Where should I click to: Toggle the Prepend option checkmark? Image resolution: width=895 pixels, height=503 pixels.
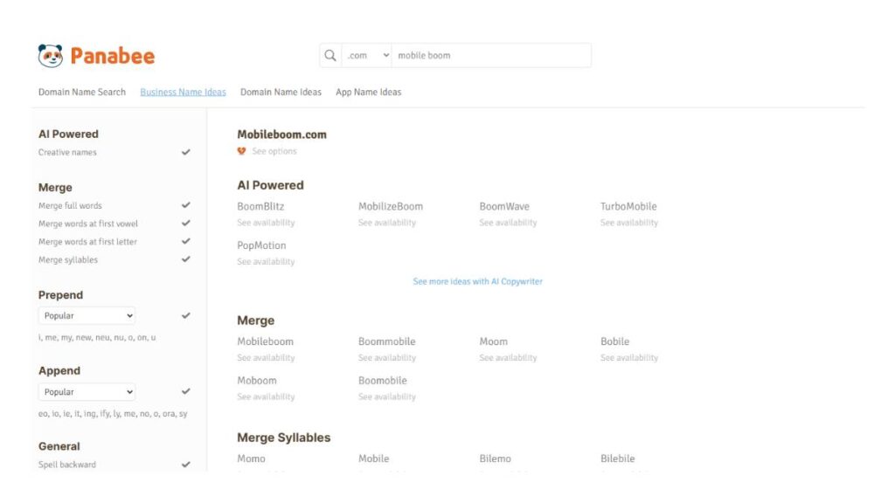pyautogui.click(x=185, y=315)
